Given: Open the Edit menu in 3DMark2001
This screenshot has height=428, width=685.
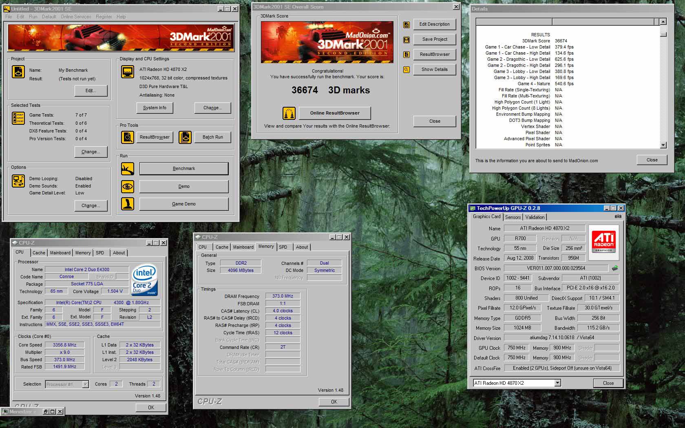Looking at the screenshot, I should [20, 17].
